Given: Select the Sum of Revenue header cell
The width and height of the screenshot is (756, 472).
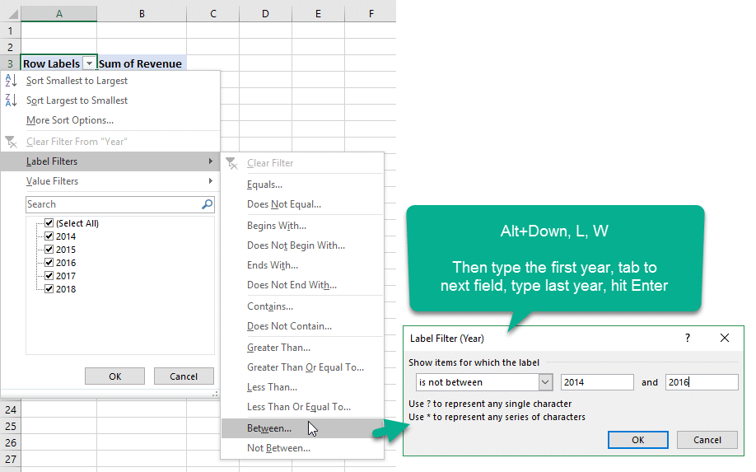Looking at the screenshot, I should (141, 63).
